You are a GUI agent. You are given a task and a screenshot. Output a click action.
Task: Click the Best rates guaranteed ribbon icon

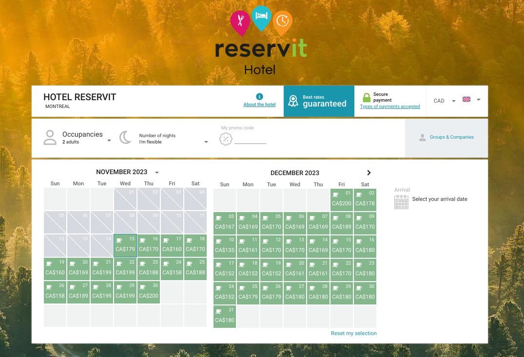[293, 101]
